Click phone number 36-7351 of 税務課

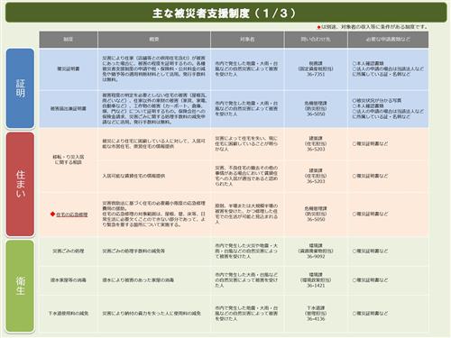pos(316,74)
